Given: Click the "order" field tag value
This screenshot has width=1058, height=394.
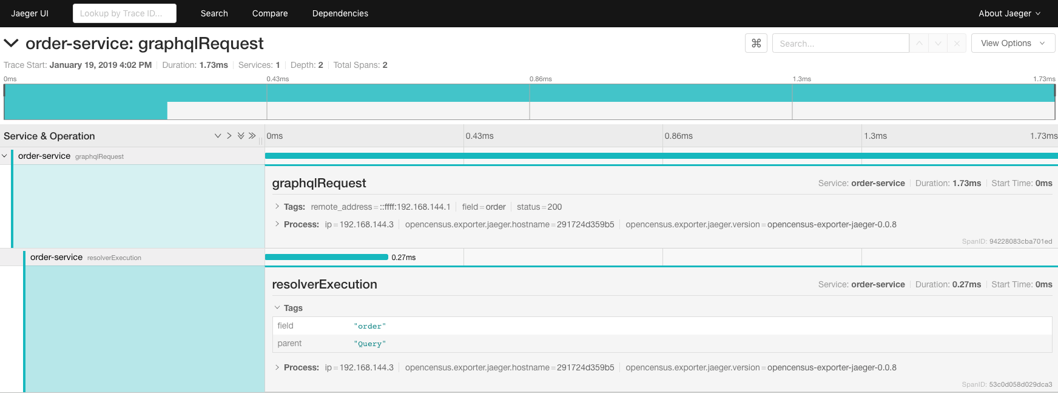Looking at the screenshot, I should click(x=370, y=326).
